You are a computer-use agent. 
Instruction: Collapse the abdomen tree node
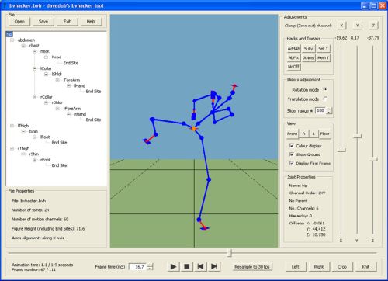point(12,40)
